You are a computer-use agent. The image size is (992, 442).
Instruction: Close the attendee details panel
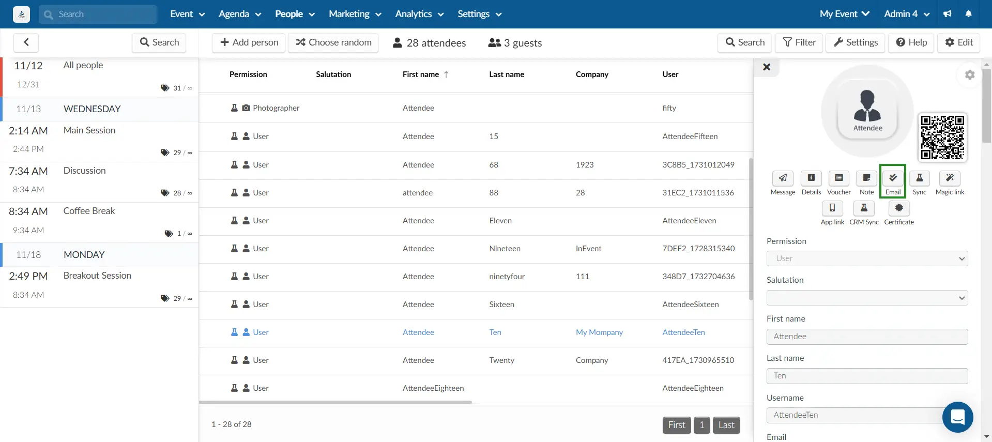coord(767,67)
